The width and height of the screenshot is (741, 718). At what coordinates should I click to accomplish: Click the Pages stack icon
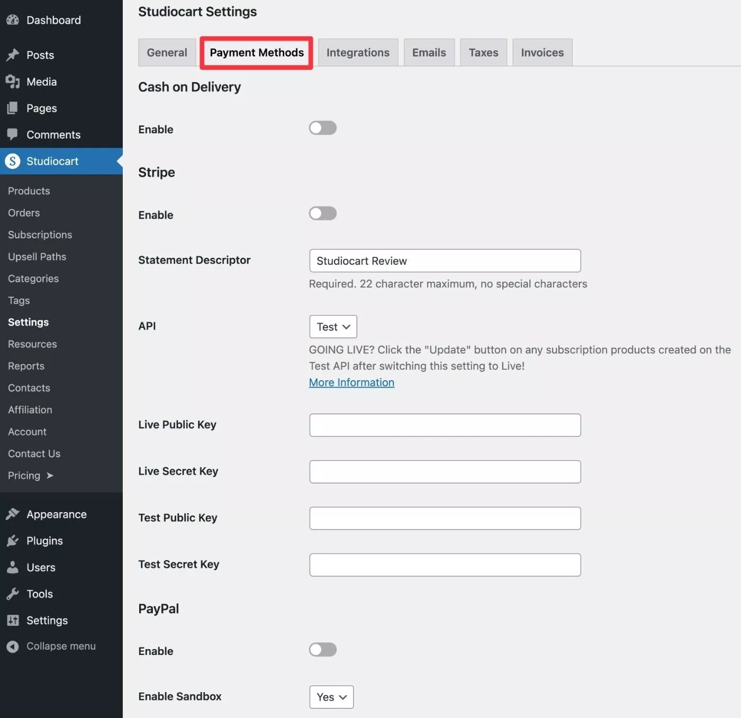(13, 108)
